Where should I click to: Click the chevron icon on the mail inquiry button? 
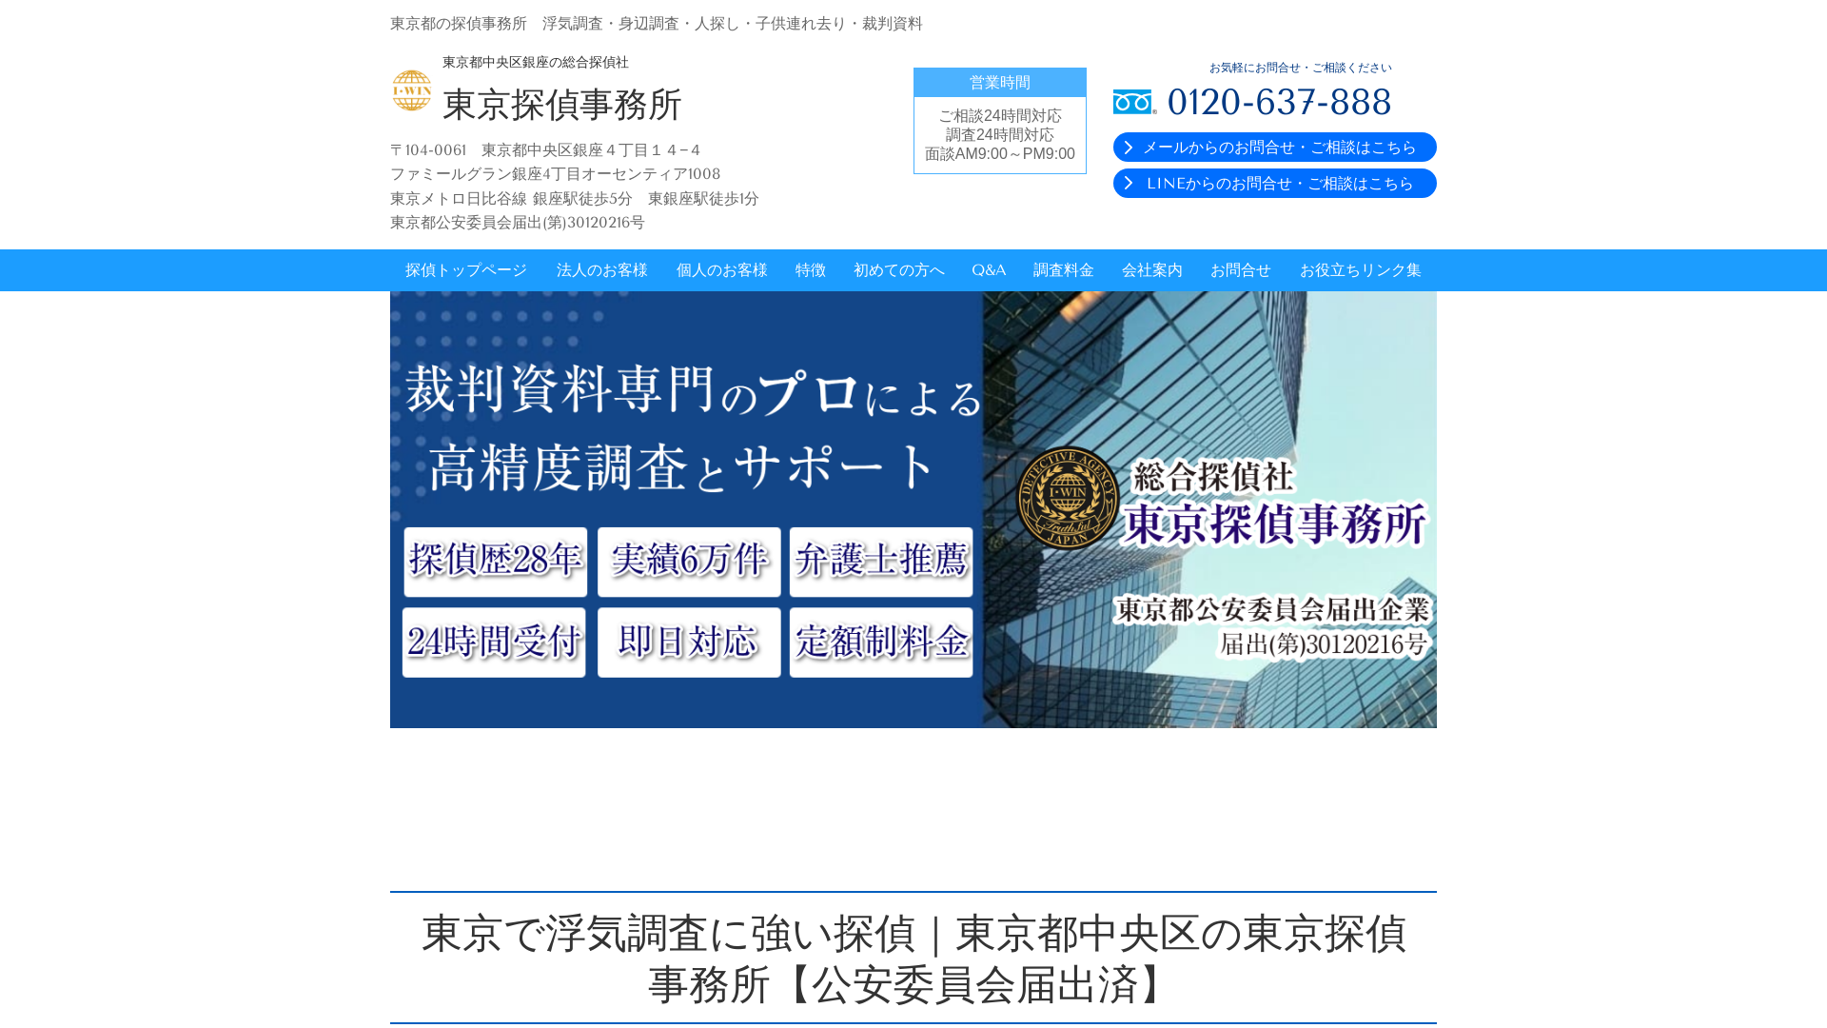[1129, 147]
